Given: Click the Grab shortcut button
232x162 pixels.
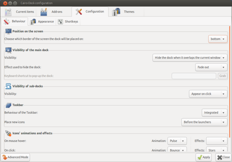Looking at the screenshot, I should tap(223, 76).
